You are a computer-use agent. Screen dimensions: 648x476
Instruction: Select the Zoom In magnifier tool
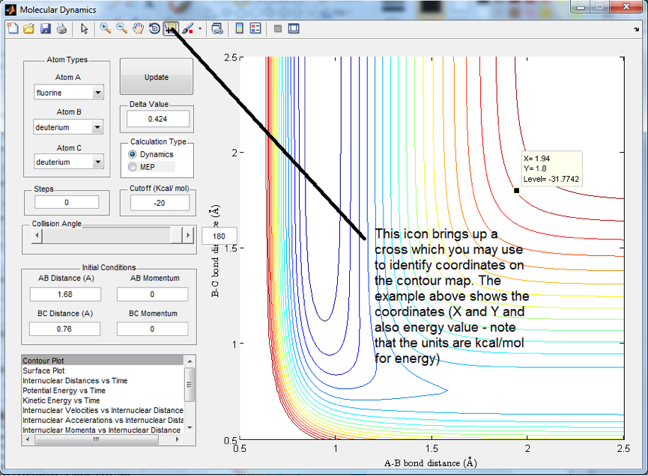pos(106,28)
